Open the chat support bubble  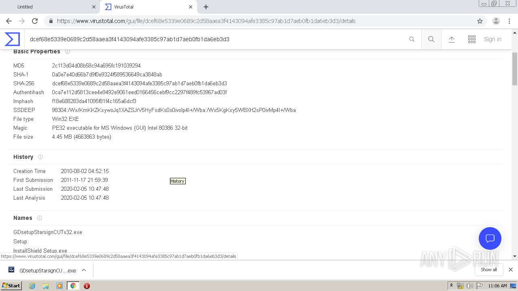click(490, 238)
